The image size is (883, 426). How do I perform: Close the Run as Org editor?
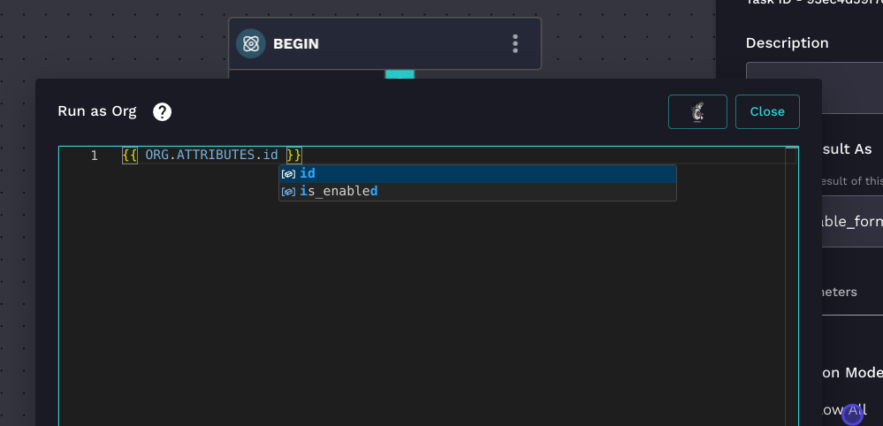(766, 111)
